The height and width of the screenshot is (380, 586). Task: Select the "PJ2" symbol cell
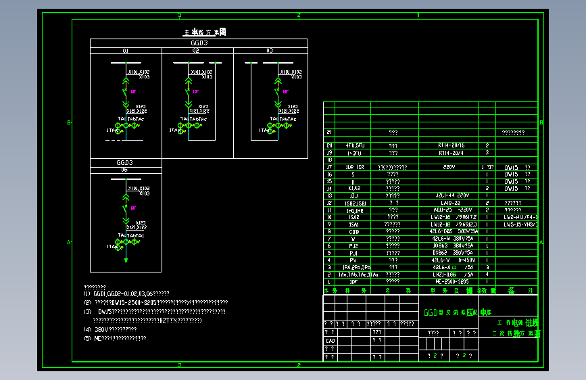click(x=353, y=246)
